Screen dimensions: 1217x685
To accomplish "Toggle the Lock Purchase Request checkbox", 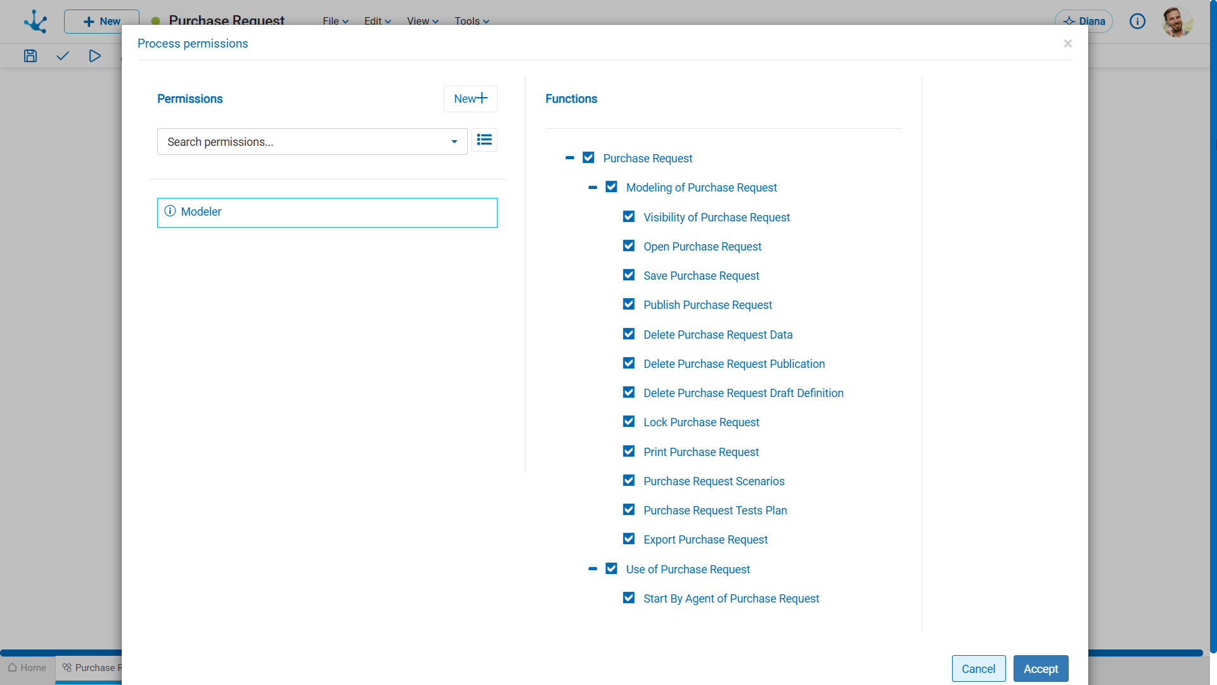I will click(x=629, y=421).
